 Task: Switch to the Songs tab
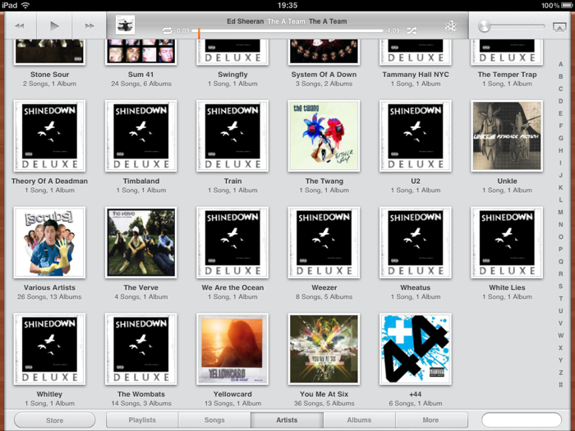[x=214, y=420]
